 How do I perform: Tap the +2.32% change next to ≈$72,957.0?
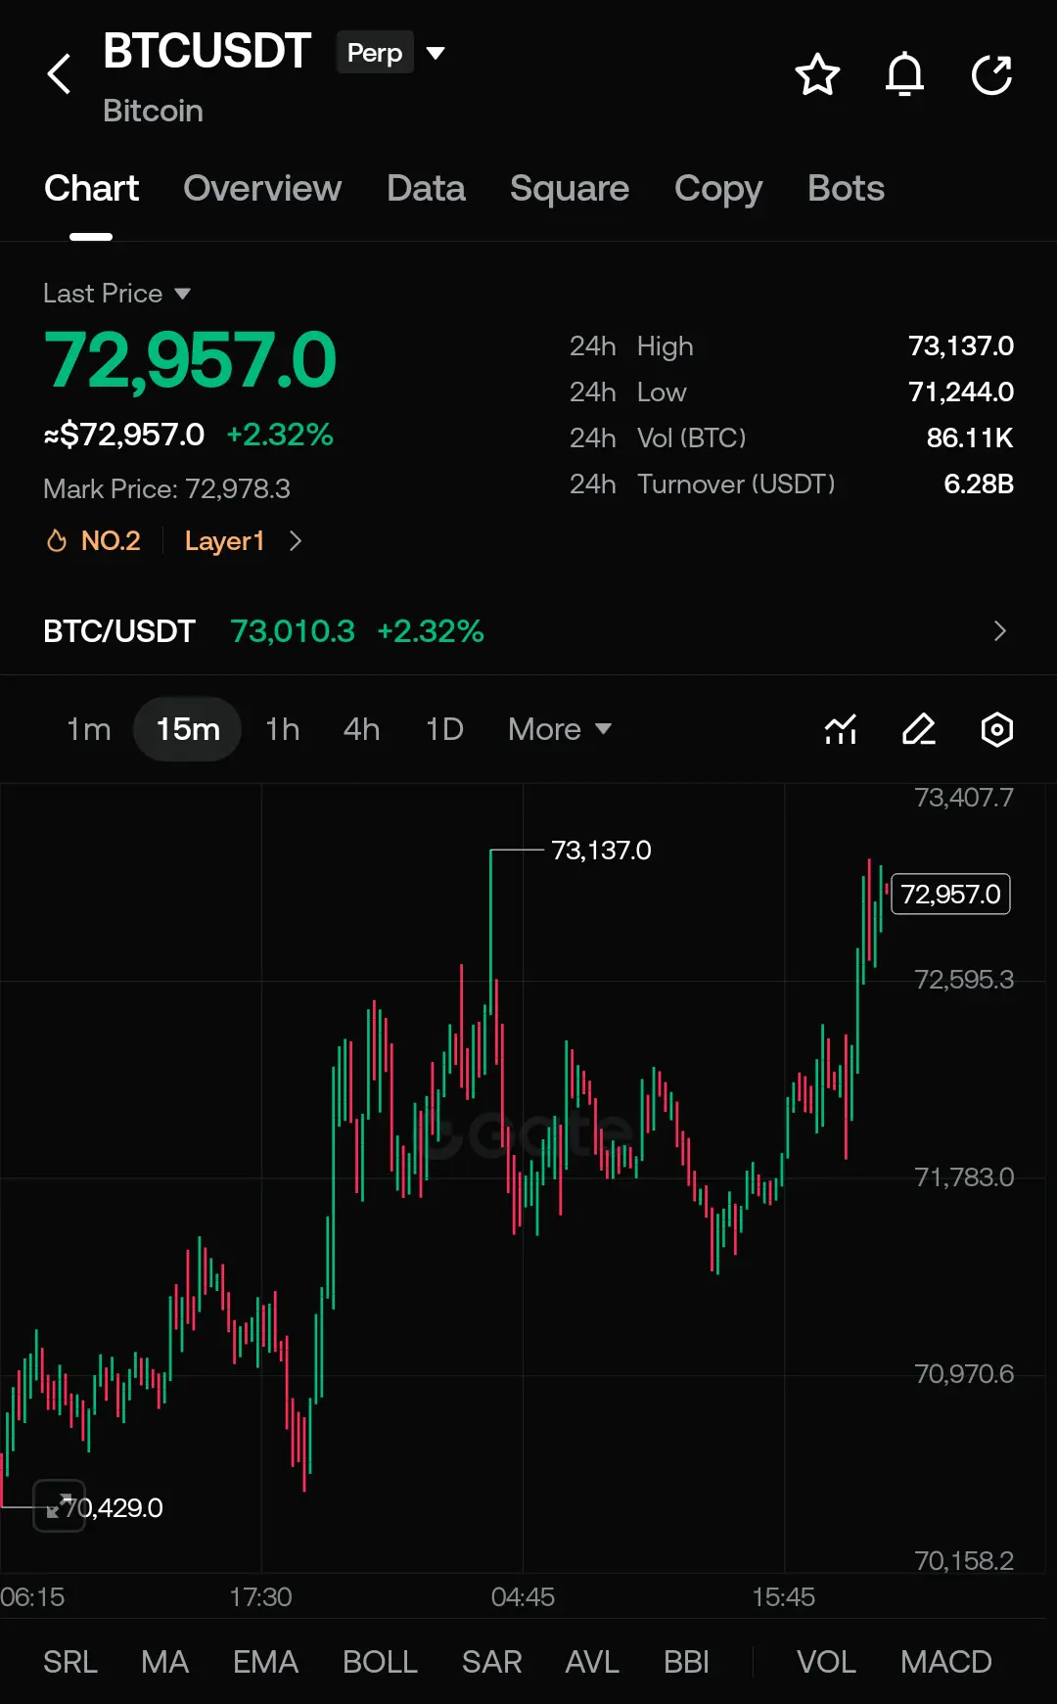pyautogui.click(x=280, y=435)
